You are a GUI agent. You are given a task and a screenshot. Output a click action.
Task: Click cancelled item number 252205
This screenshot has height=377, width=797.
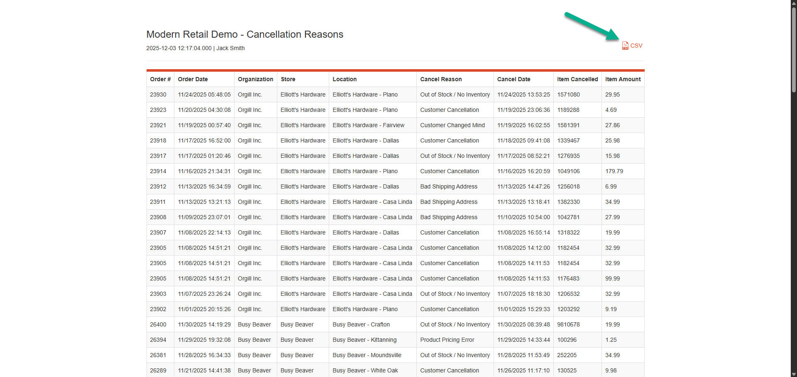[x=567, y=355]
